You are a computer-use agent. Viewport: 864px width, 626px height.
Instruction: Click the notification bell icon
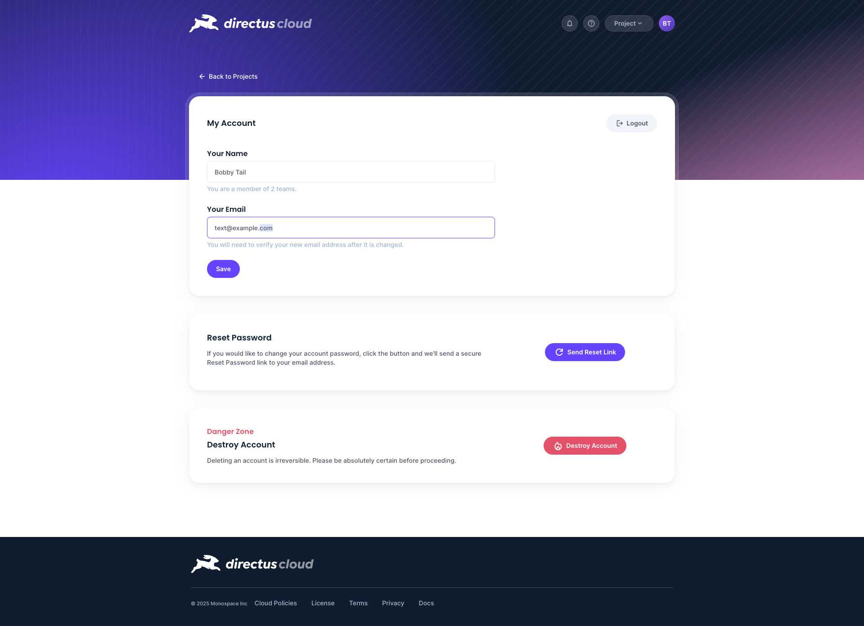(569, 23)
